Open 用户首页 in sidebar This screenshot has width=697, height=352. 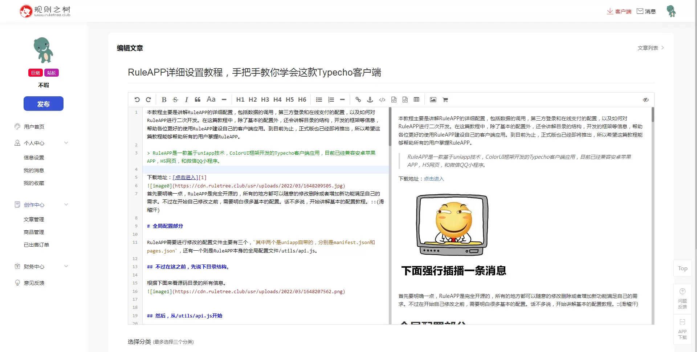[x=34, y=126]
